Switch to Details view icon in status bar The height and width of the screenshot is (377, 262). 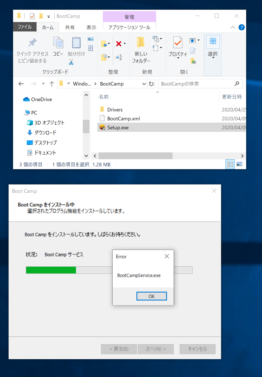tap(230, 164)
